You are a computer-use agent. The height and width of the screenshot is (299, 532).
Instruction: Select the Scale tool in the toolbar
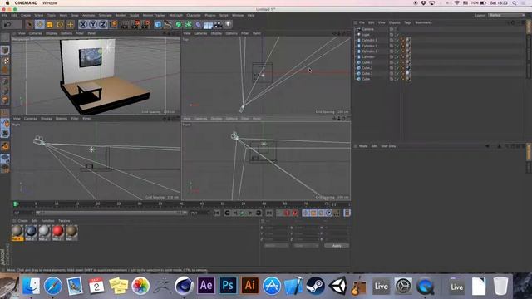tap(50, 24)
